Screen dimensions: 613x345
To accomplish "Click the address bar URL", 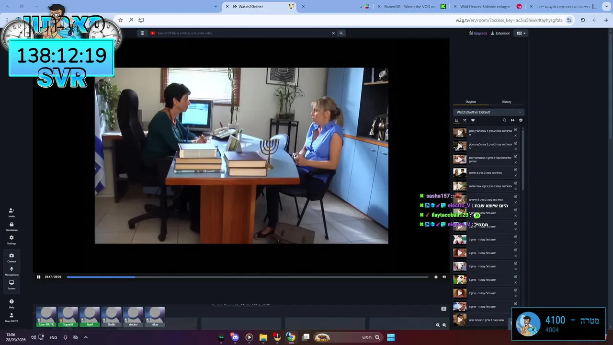I will coord(509,20).
